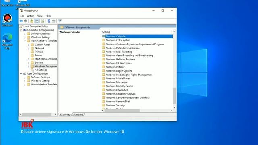Click the Local Computer Policy root icon
The width and height of the screenshot is (258, 145).
coord(21,26)
